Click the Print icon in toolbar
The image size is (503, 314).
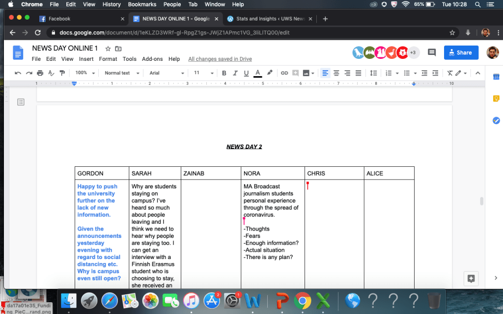tap(40, 73)
